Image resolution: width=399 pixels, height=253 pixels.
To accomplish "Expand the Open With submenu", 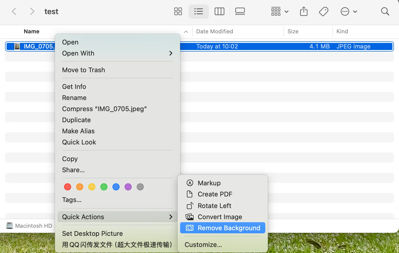I will point(118,53).
